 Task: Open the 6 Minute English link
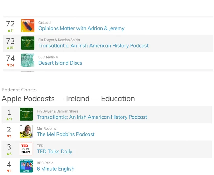click(56, 169)
